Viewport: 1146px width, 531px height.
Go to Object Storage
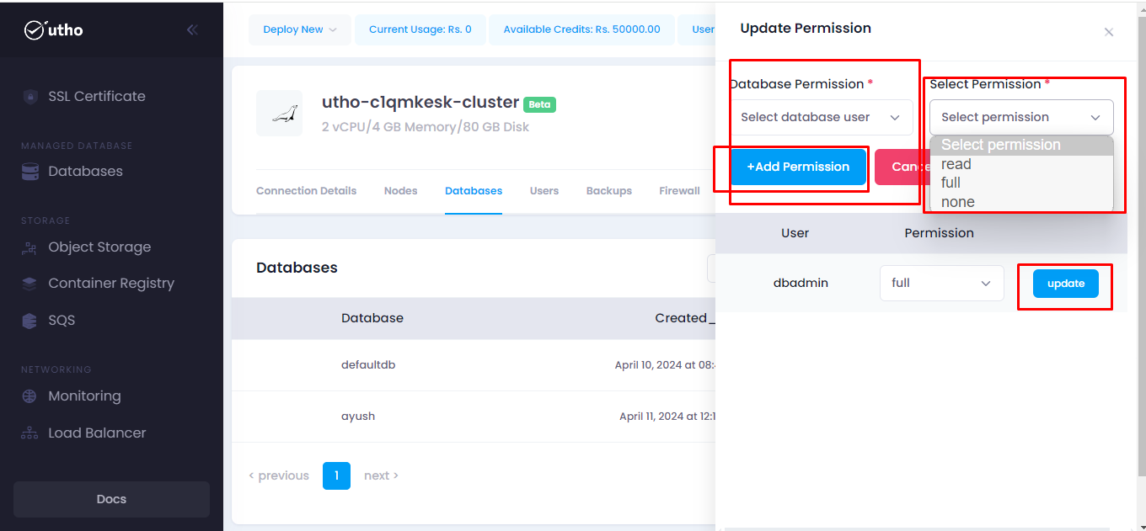[x=99, y=247]
